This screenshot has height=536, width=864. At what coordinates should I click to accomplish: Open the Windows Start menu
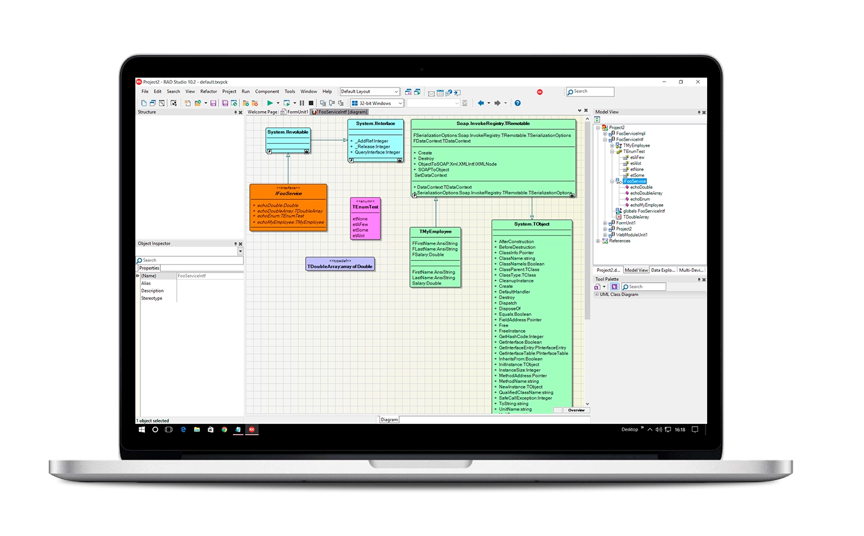(142, 429)
